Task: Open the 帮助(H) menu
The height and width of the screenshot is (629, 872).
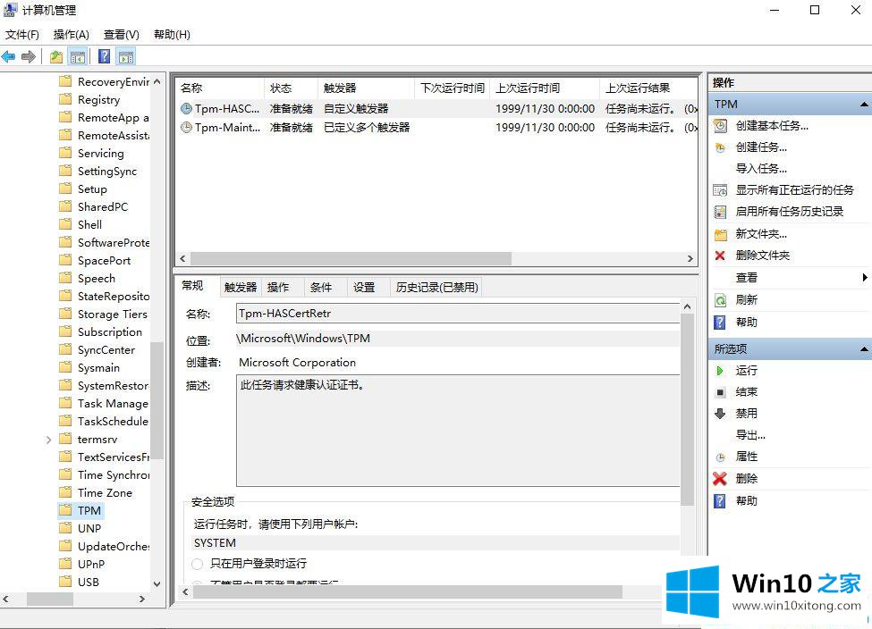Action: (x=172, y=35)
